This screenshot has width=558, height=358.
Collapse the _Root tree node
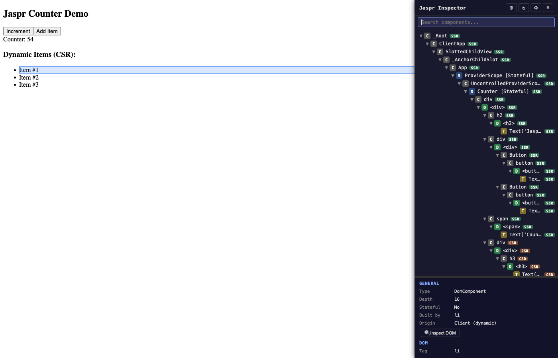[421, 36]
